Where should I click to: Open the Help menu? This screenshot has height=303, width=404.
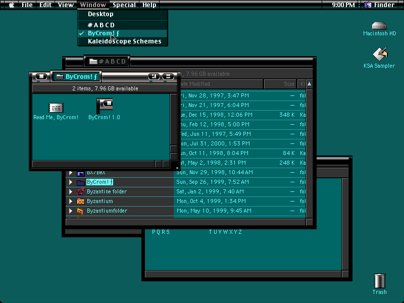point(149,5)
